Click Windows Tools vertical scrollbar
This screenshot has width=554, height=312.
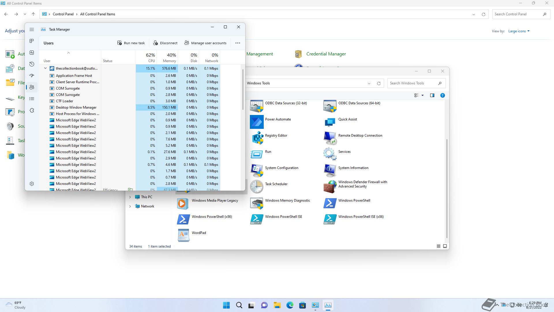tap(447, 188)
